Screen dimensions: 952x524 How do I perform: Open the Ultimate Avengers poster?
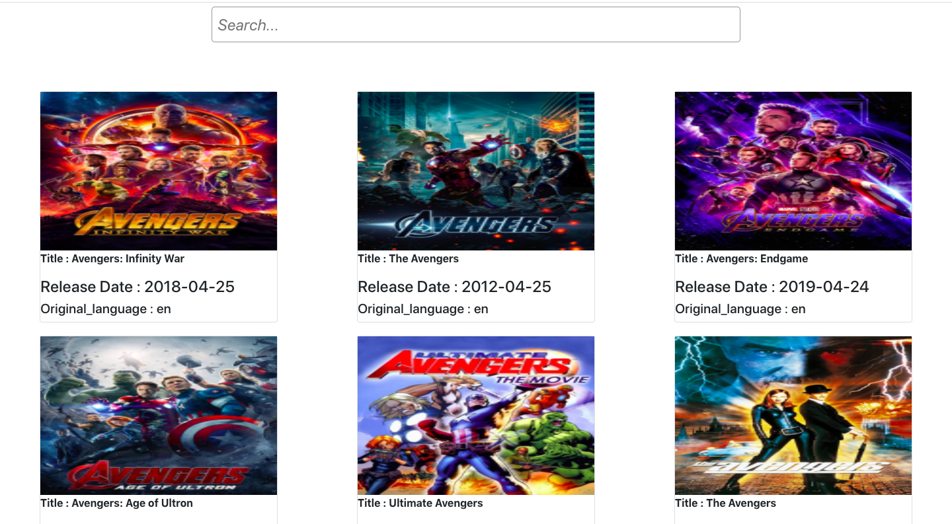pyautogui.click(x=476, y=416)
